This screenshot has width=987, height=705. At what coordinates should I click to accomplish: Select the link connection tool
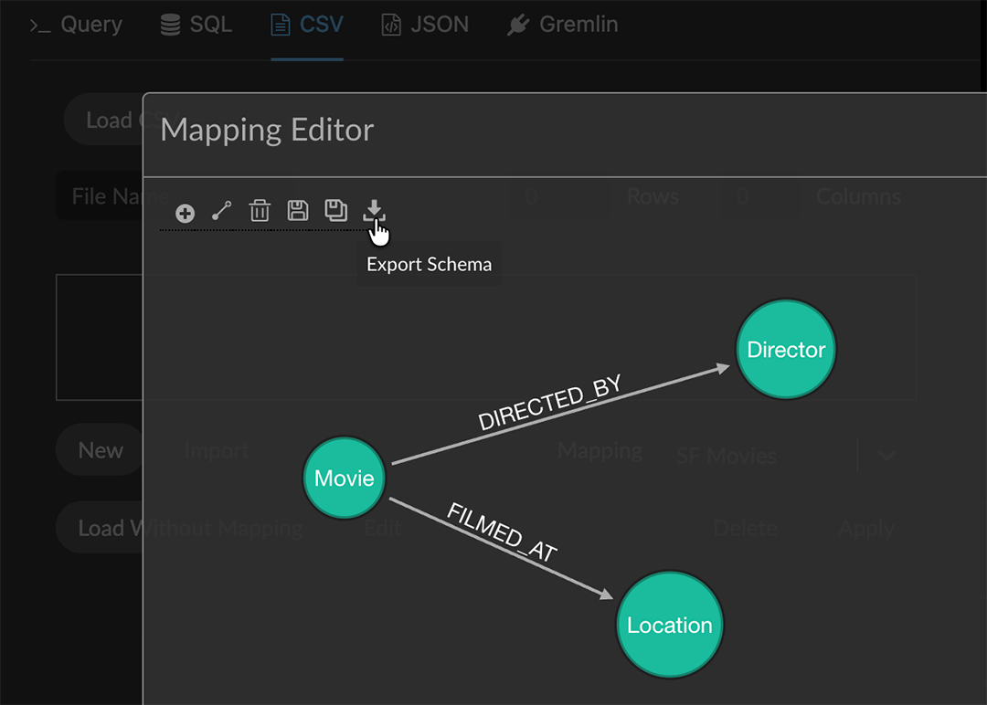[221, 211]
